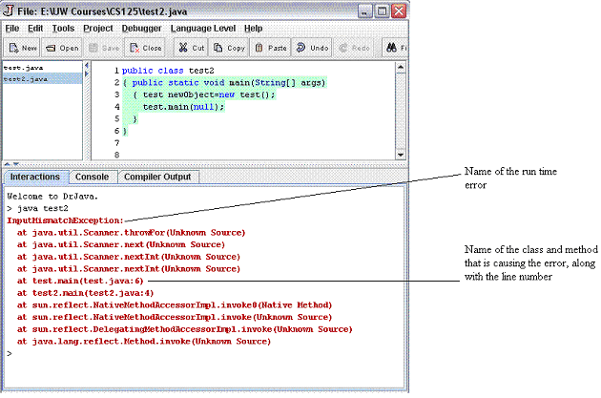Select the Interactions tab
Image resolution: width=601 pixels, height=398 pixels.
[x=35, y=177]
